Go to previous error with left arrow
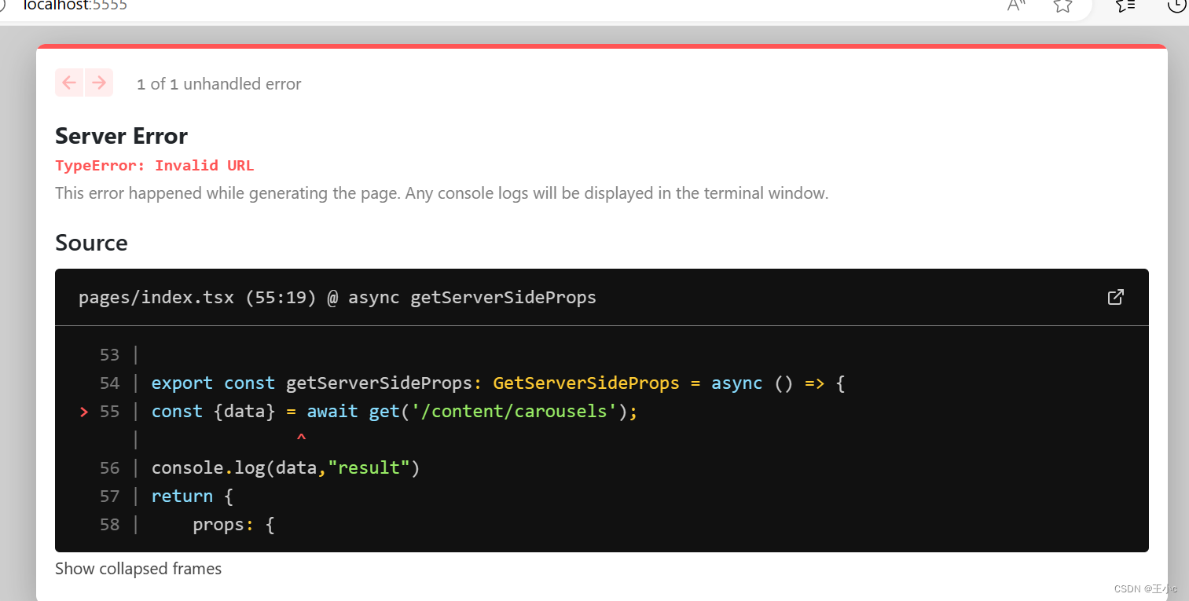 pos(69,82)
